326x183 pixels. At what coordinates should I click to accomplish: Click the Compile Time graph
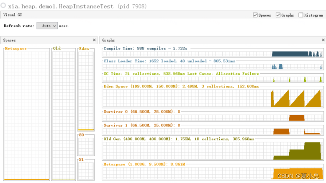coord(213,54)
